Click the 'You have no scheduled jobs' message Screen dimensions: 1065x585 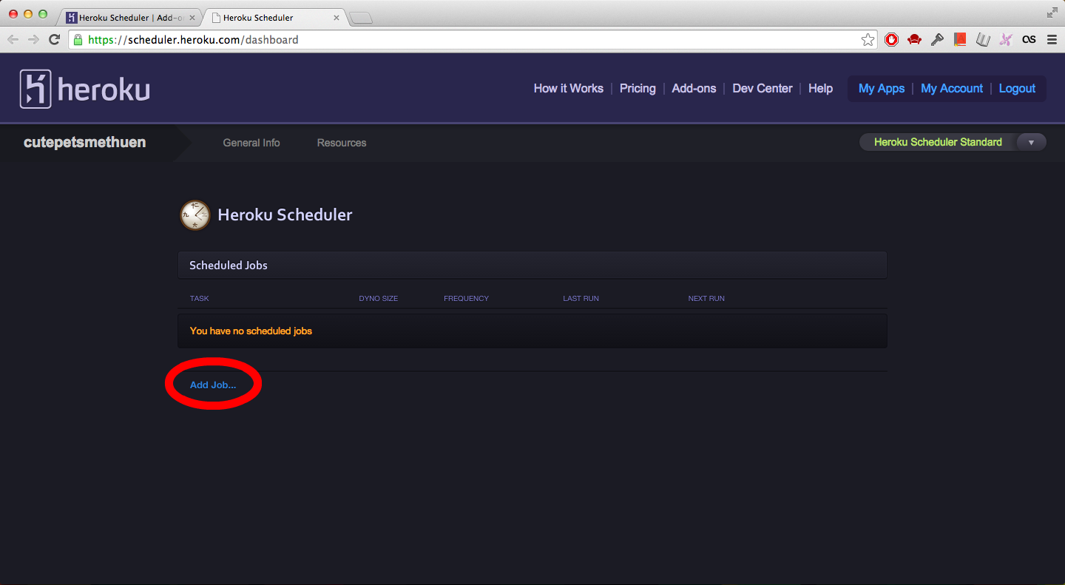tap(251, 331)
